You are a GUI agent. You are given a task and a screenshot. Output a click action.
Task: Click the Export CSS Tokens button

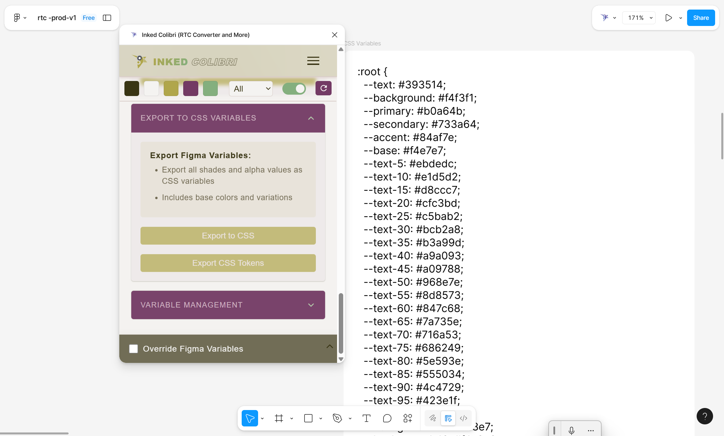tap(228, 263)
